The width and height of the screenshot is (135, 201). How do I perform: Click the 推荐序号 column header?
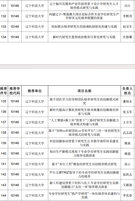(3, 91)
